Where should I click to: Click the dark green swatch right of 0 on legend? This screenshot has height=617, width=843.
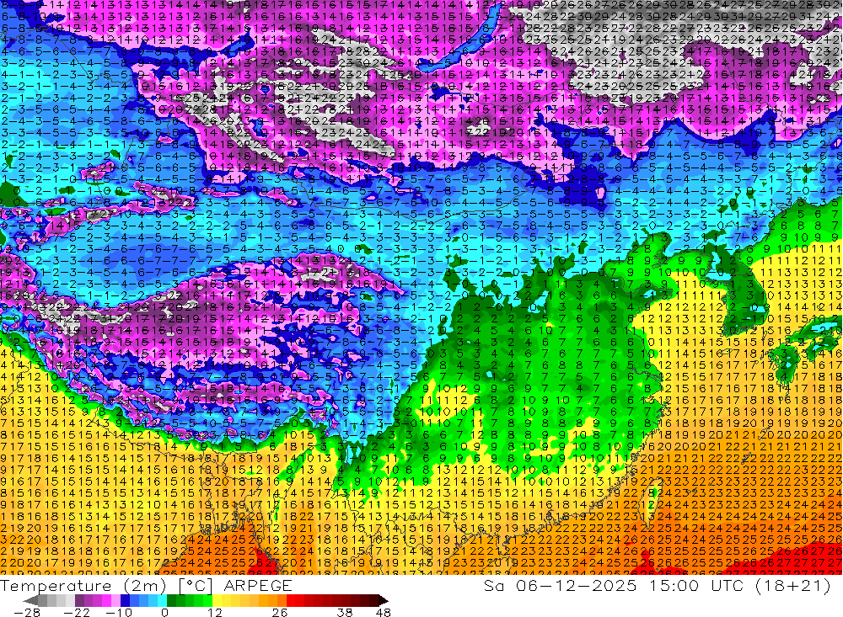[x=171, y=601]
